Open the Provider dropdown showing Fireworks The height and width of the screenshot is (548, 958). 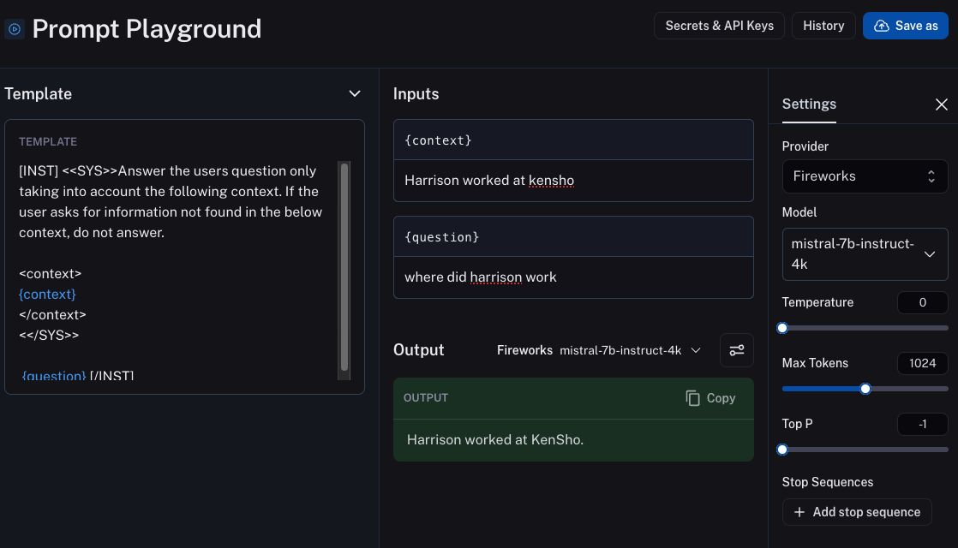click(x=865, y=176)
